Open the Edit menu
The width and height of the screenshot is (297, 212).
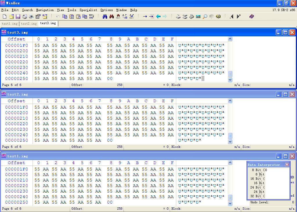(x=15, y=10)
